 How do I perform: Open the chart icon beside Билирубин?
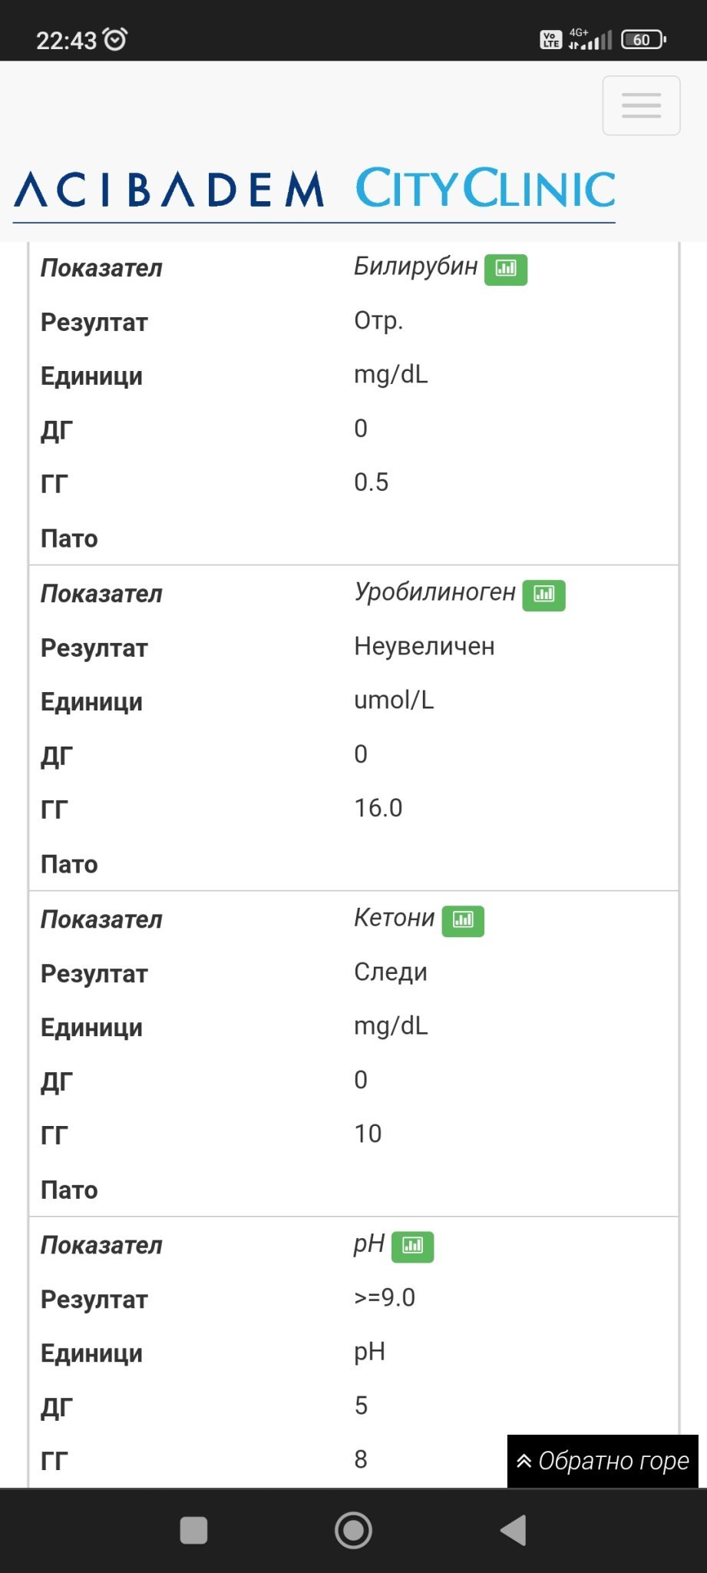(x=505, y=269)
